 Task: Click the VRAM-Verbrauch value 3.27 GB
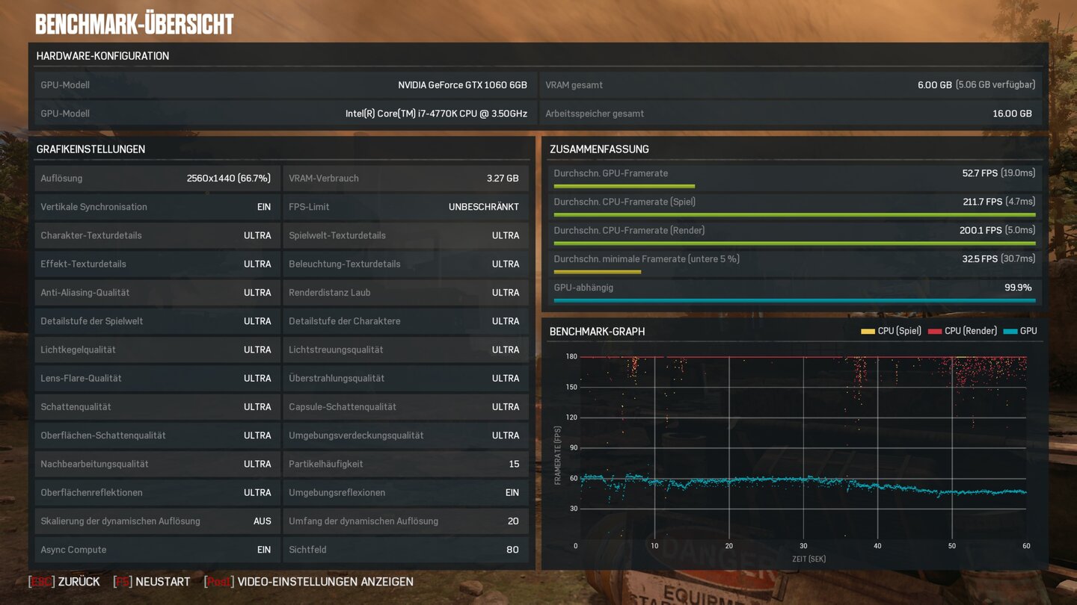(503, 179)
